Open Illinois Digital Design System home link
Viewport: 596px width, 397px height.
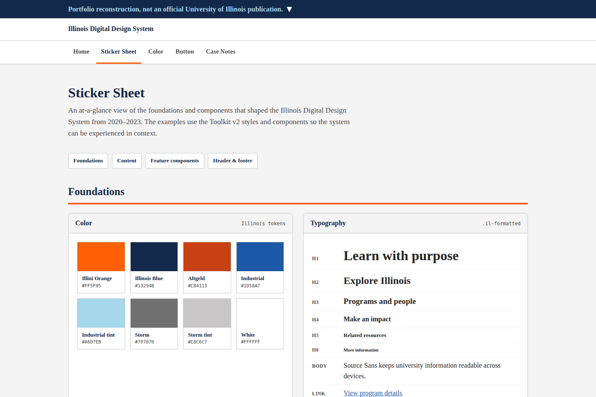(x=111, y=29)
